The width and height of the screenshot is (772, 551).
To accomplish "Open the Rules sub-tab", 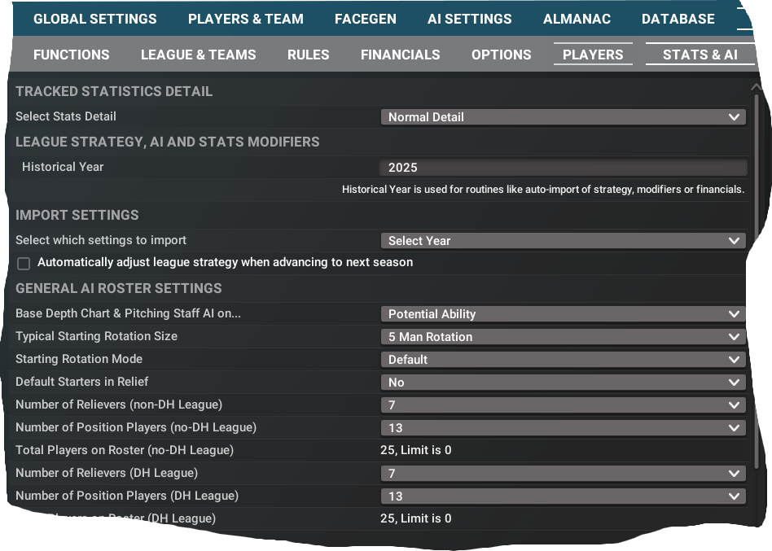I will click(x=308, y=55).
